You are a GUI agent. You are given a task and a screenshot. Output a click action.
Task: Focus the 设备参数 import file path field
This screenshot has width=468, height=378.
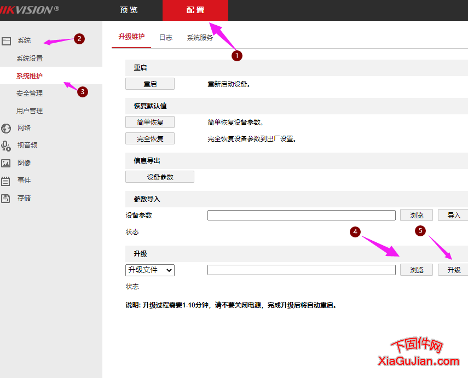[302, 215]
